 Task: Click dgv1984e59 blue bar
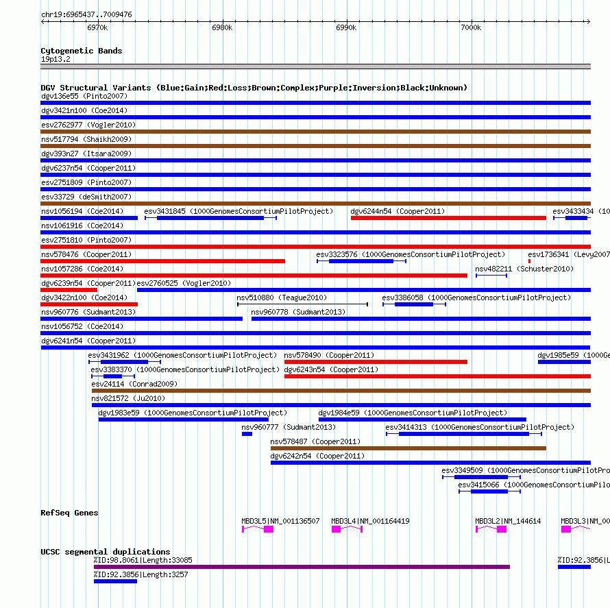coord(422,419)
